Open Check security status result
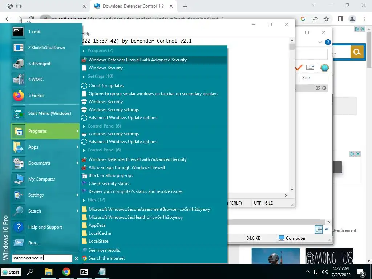Screen dimensions: 372x279 (x=154, y=183)
